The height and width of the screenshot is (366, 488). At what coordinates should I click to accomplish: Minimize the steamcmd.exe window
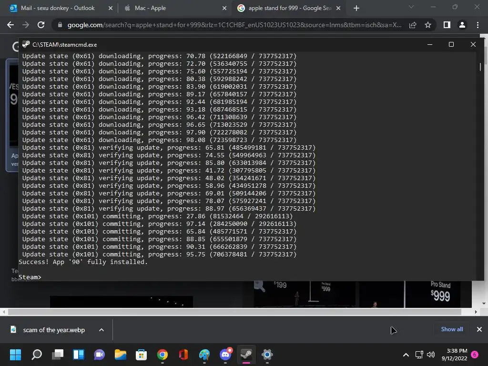[x=430, y=44]
